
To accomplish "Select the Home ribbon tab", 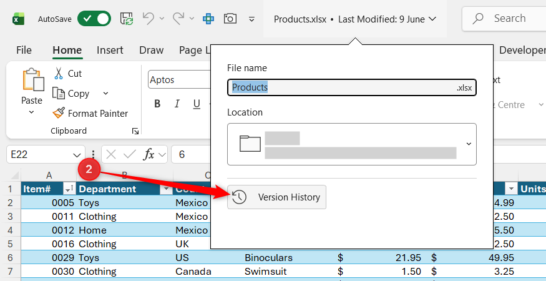I will click(67, 50).
